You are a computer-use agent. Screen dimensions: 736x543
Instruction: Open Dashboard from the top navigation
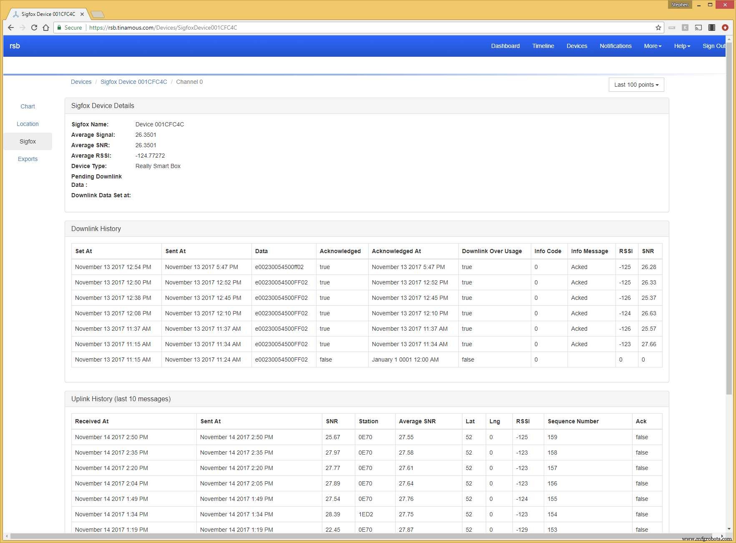[505, 46]
